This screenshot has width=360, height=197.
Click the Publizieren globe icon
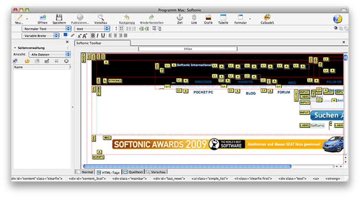80,18
